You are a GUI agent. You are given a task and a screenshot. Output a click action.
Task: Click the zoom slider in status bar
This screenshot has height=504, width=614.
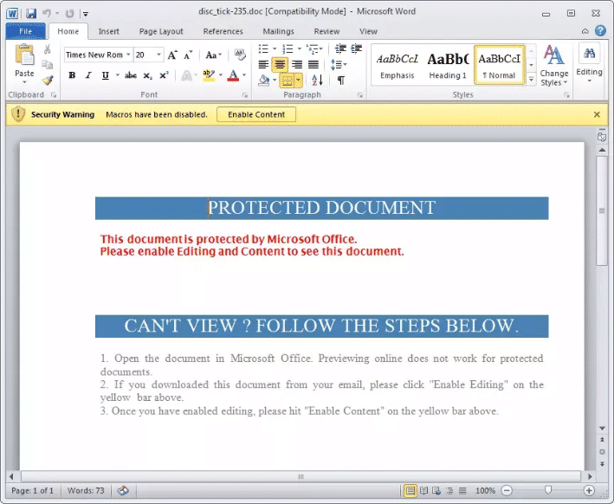click(547, 491)
